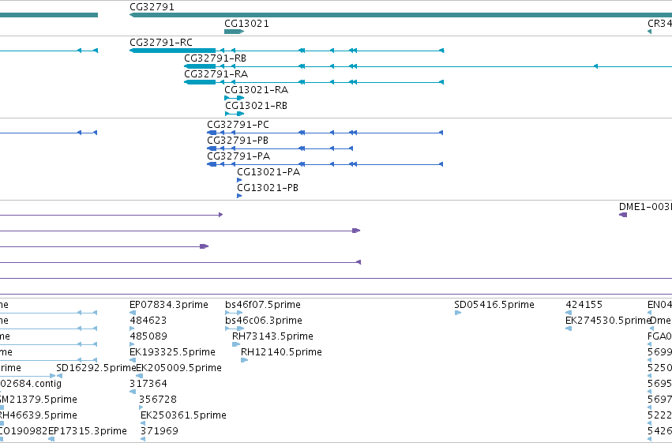The width and height of the screenshot is (672, 443).
Task: Click the spliced glyph under bs46c06.3prime
Action: (235, 328)
